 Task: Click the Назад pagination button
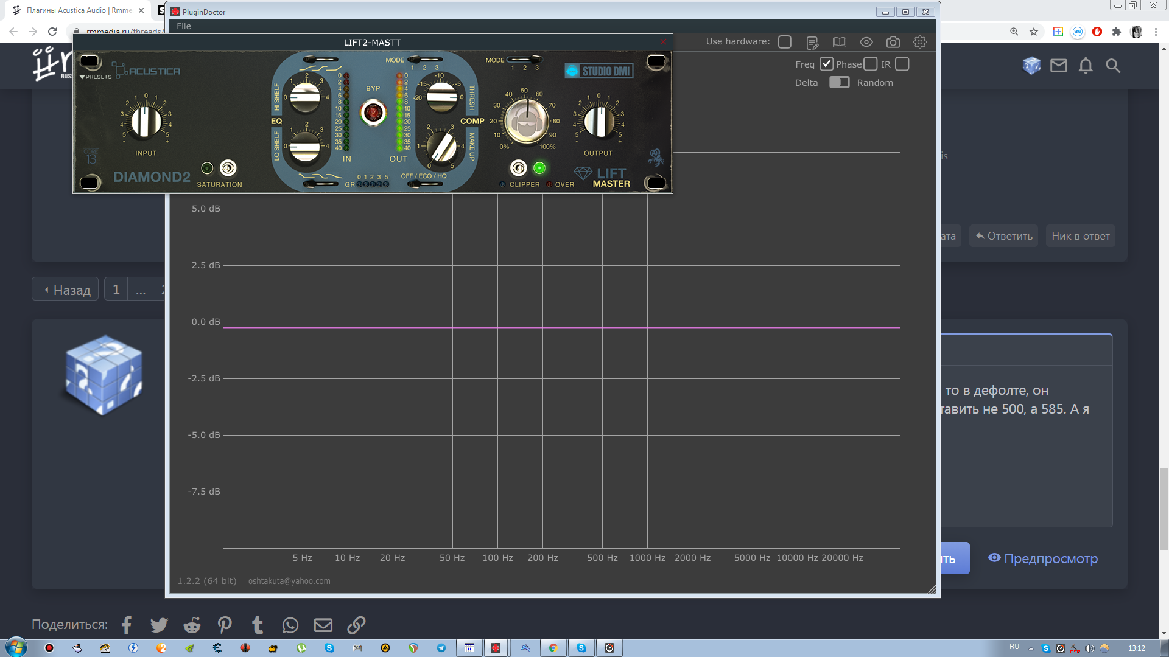[x=66, y=290]
